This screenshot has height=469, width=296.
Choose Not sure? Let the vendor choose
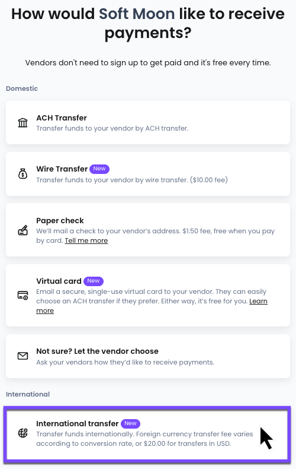pos(147,356)
